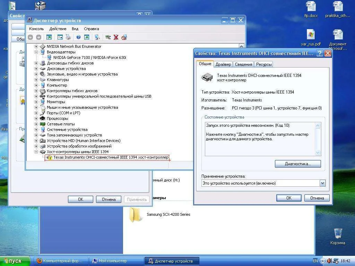Collapse the Видеоадаптеры node

tap(36, 52)
